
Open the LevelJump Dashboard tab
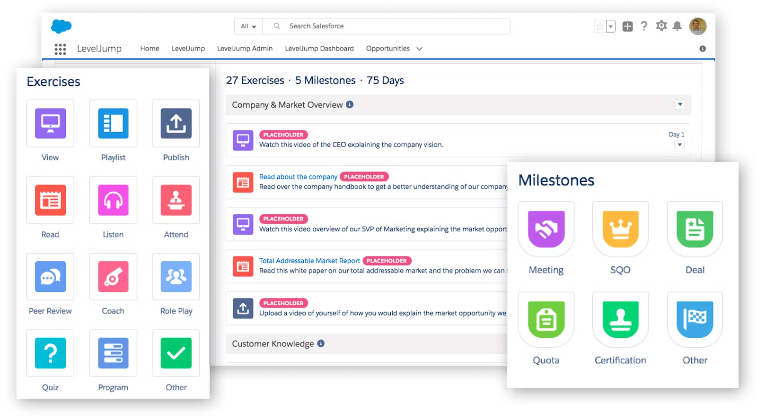[319, 48]
